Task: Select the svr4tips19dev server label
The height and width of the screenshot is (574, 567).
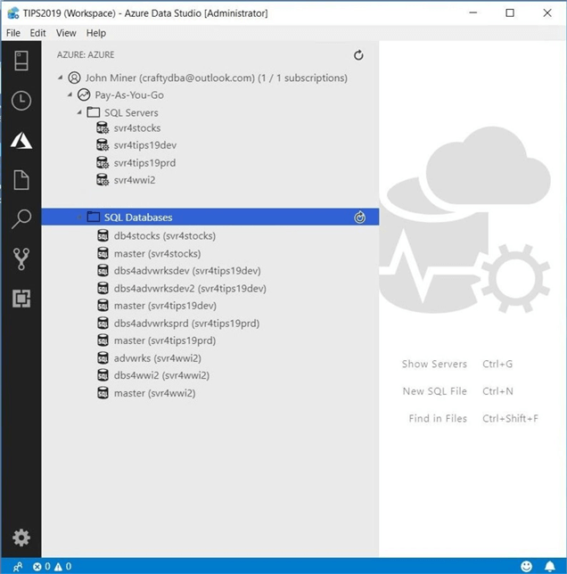Action: [145, 145]
